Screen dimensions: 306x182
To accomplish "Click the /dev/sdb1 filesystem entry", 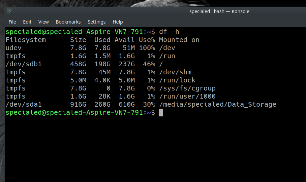I will point(24,64).
